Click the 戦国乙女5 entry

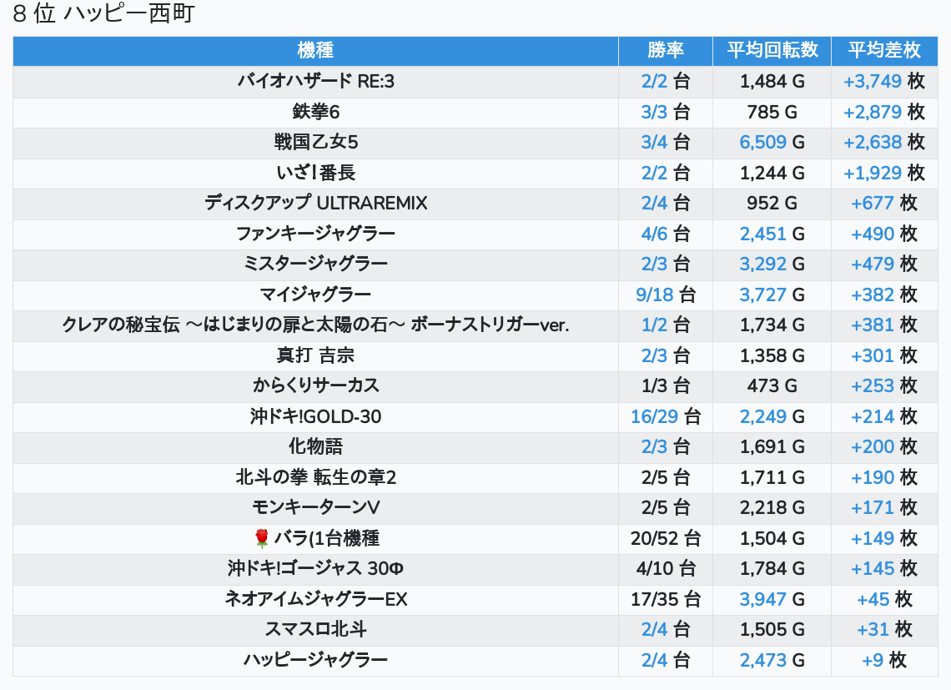click(x=315, y=142)
